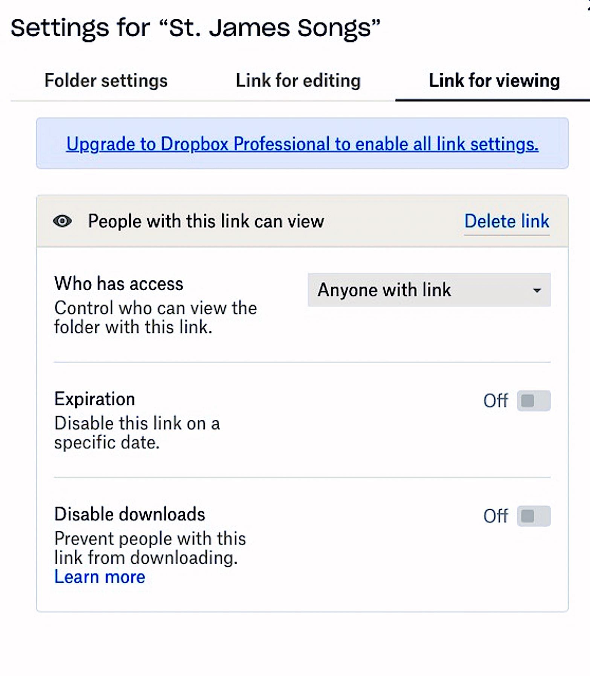Click the eye view-permission icon
The height and width of the screenshot is (676, 590).
tap(63, 221)
